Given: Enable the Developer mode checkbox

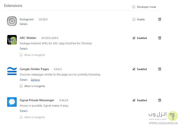Looking at the screenshot, I should pos(134,7).
